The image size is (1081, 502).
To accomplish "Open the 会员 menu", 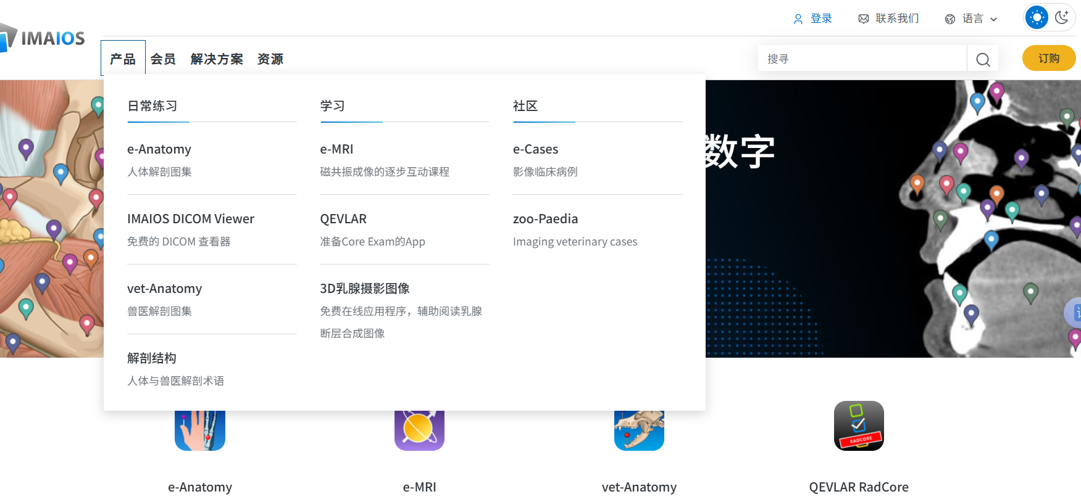I will coord(163,59).
